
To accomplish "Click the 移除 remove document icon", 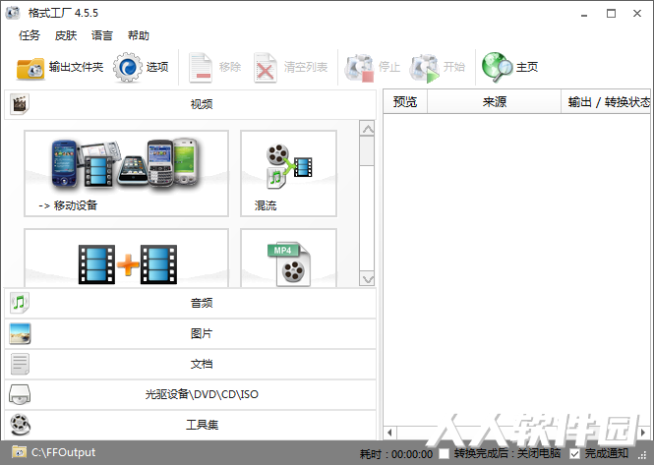I will [x=201, y=67].
